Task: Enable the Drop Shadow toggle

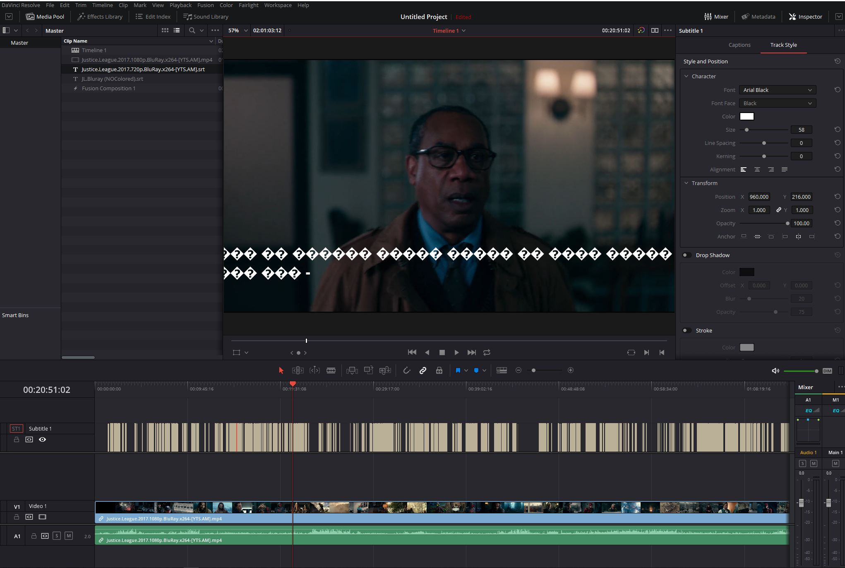Action: pyautogui.click(x=687, y=255)
